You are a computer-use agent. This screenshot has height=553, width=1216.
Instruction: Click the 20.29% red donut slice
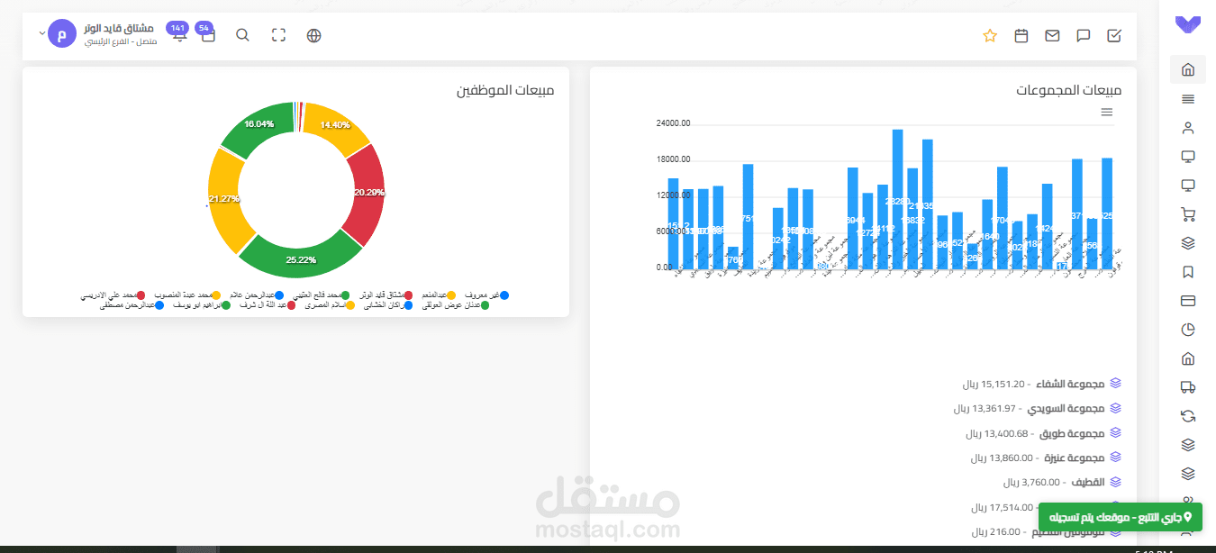(368, 193)
